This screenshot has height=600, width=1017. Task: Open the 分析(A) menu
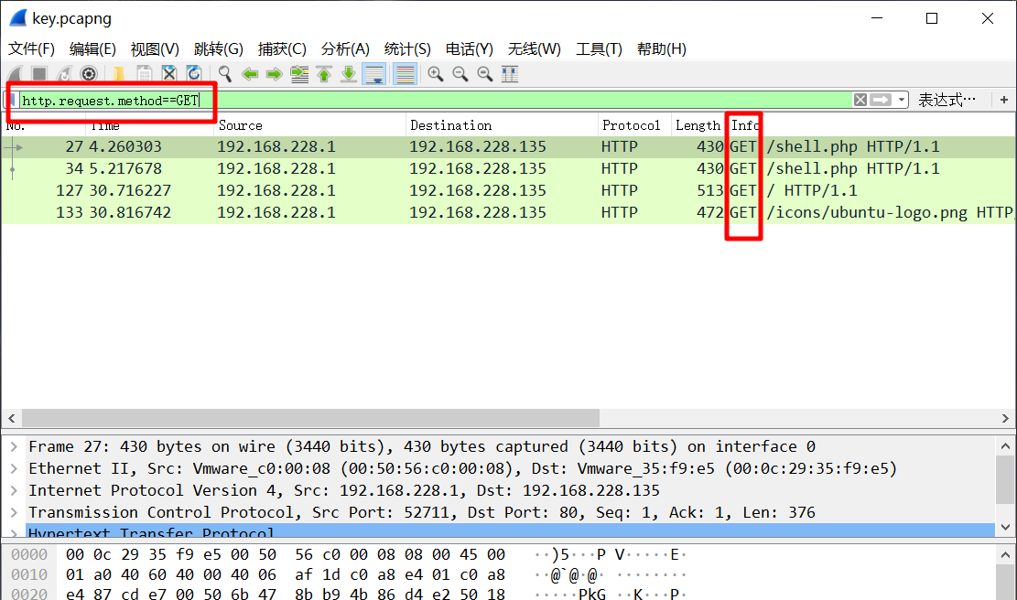345,49
